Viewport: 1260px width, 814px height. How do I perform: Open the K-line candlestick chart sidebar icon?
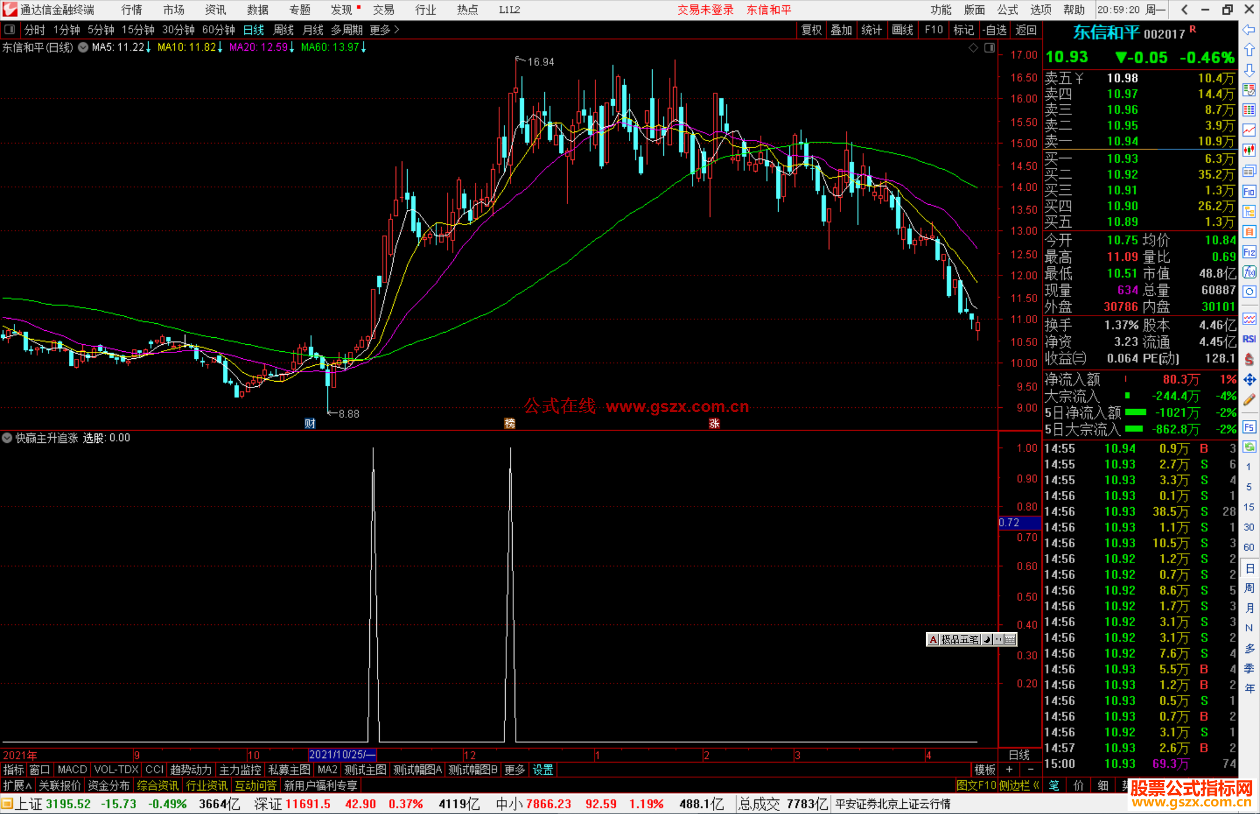[1249, 151]
